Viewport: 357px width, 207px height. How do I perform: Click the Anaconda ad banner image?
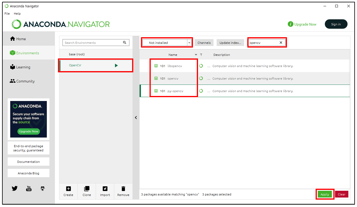[28, 119]
